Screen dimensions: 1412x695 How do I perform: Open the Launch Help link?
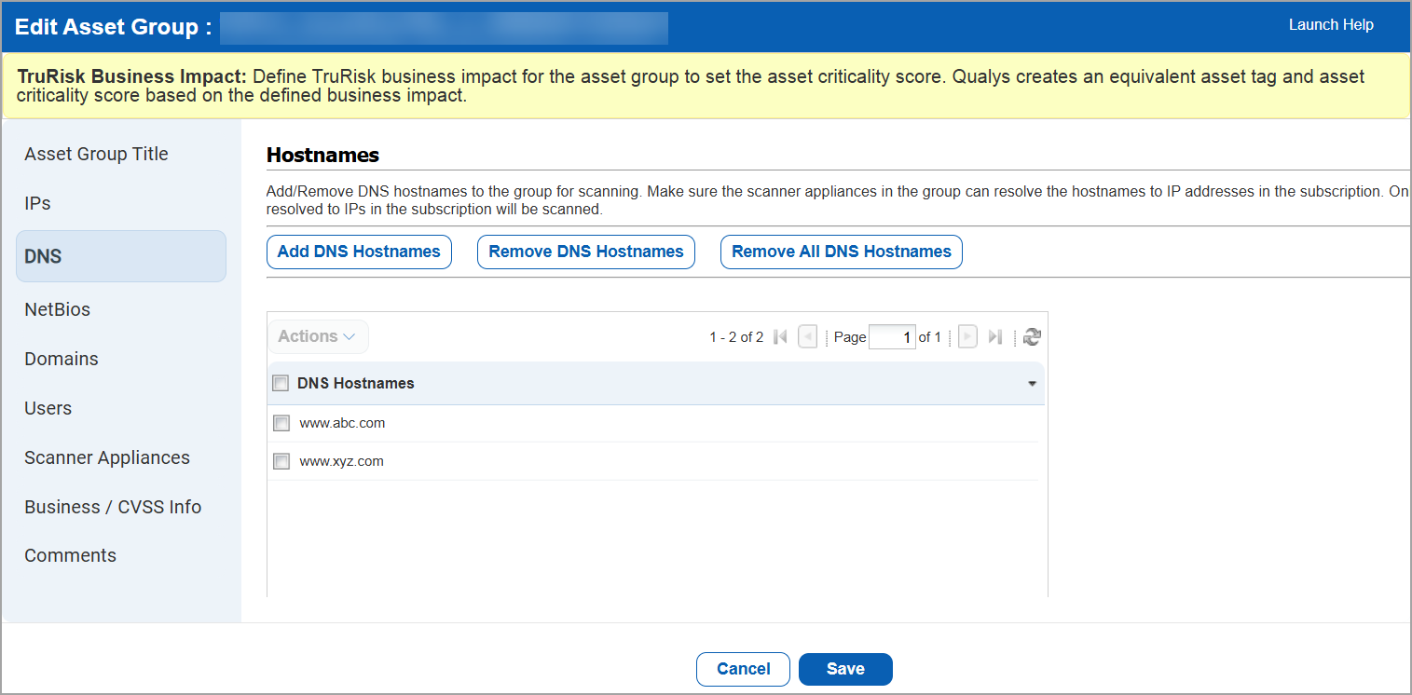[x=1331, y=25]
